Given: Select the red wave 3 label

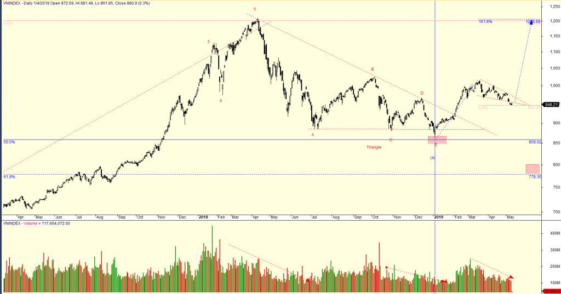Looking at the screenshot, I should (x=208, y=42).
